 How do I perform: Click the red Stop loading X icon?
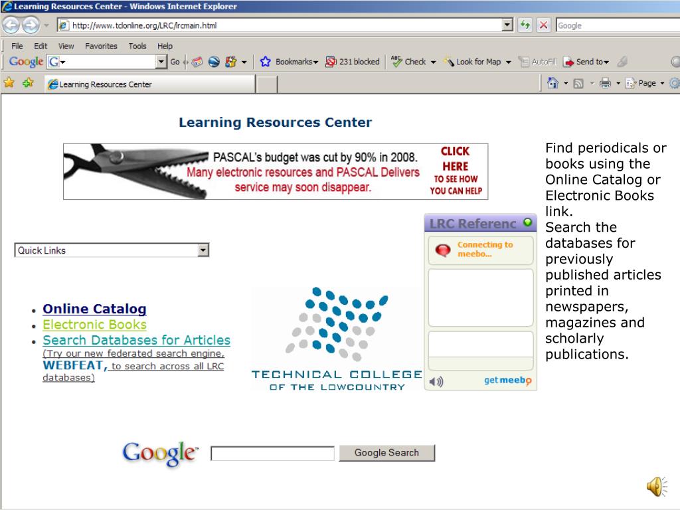point(543,25)
